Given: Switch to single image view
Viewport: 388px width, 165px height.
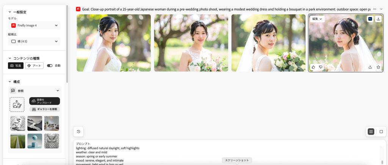Looking at the screenshot, I should 381,132.
